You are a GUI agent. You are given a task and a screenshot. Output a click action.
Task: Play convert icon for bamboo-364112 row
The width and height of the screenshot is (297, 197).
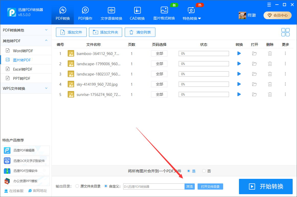(x=239, y=53)
